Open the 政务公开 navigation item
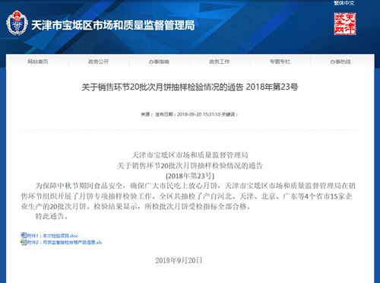Viewport: 380px width, 283px height. 99,62
